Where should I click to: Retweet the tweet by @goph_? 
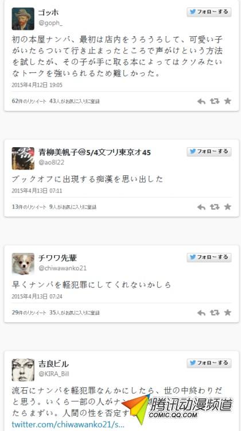pyautogui.click(x=215, y=101)
